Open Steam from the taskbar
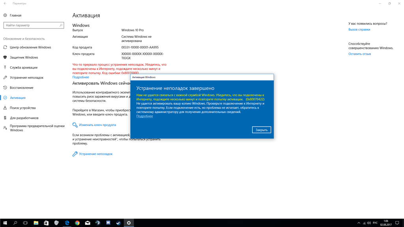 coord(118,223)
